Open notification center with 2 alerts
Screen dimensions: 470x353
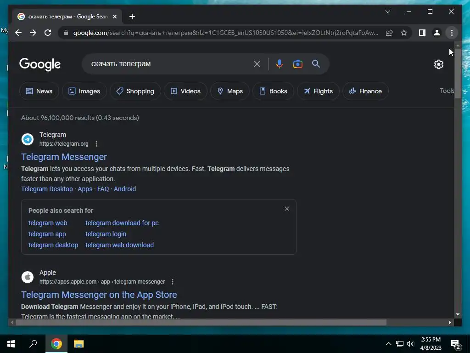pos(456,344)
